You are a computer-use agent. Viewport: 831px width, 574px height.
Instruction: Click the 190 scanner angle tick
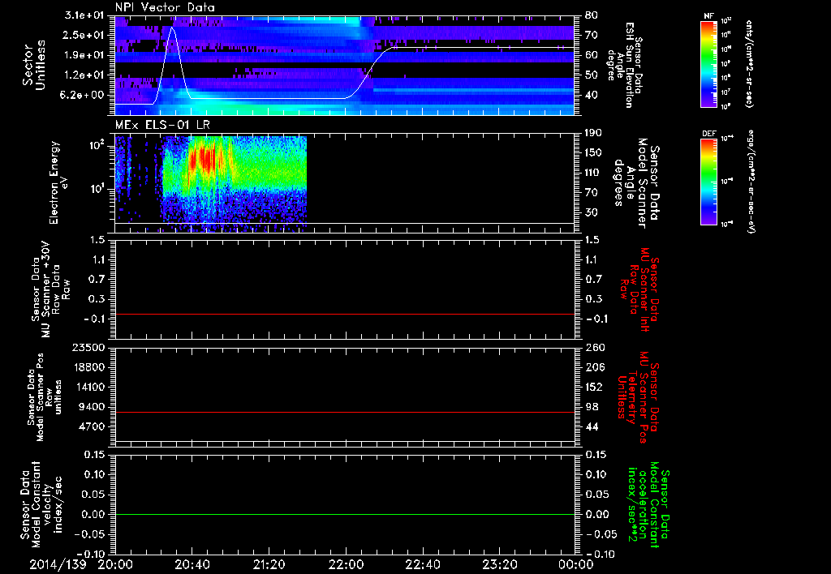594,133
